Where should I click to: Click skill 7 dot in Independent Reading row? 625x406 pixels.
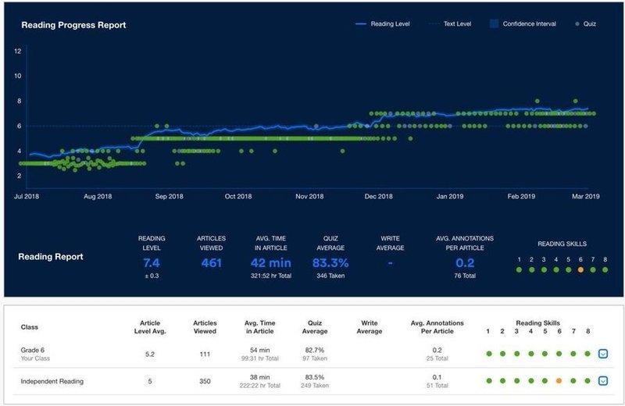click(573, 381)
